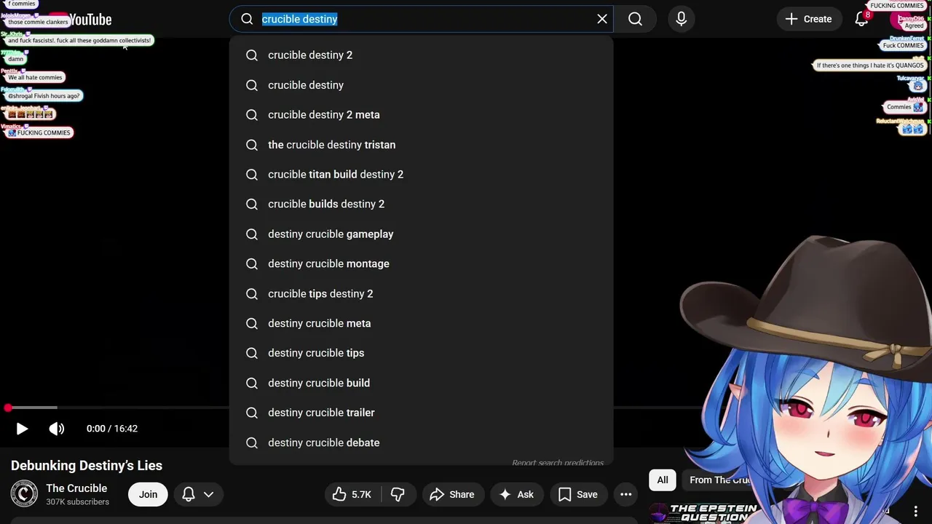Select suggestion "the crucible destiny tristan"

click(421, 145)
